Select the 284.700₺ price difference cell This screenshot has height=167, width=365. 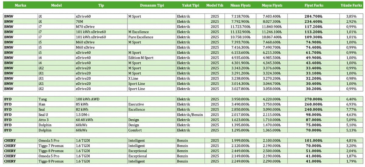pyautogui.click(x=313, y=16)
